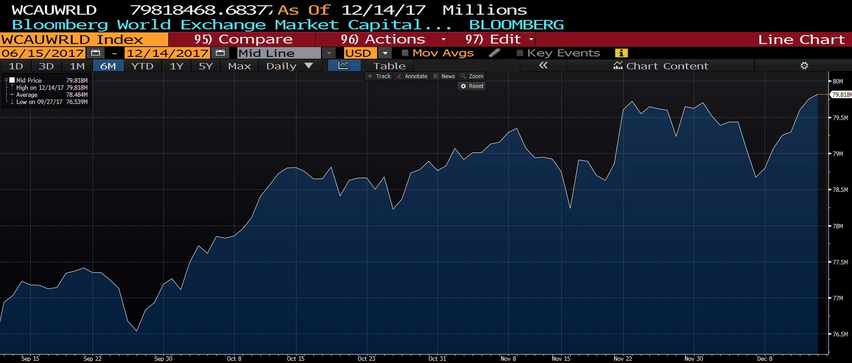The width and height of the screenshot is (852, 363).
Task: Click the Average 78.484M legend row
Action: pos(49,95)
